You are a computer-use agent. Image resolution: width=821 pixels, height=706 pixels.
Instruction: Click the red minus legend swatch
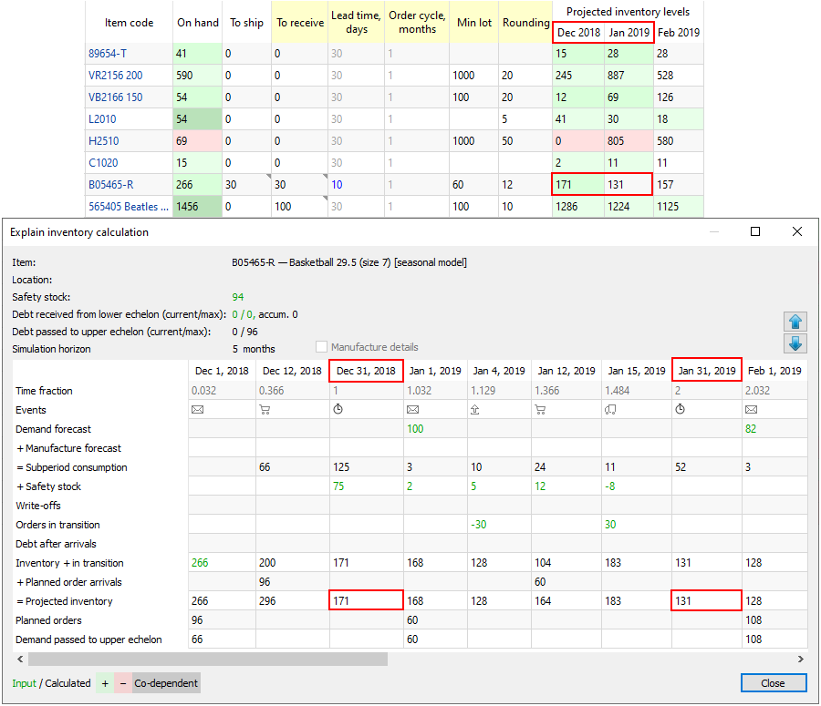(x=123, y=683)
